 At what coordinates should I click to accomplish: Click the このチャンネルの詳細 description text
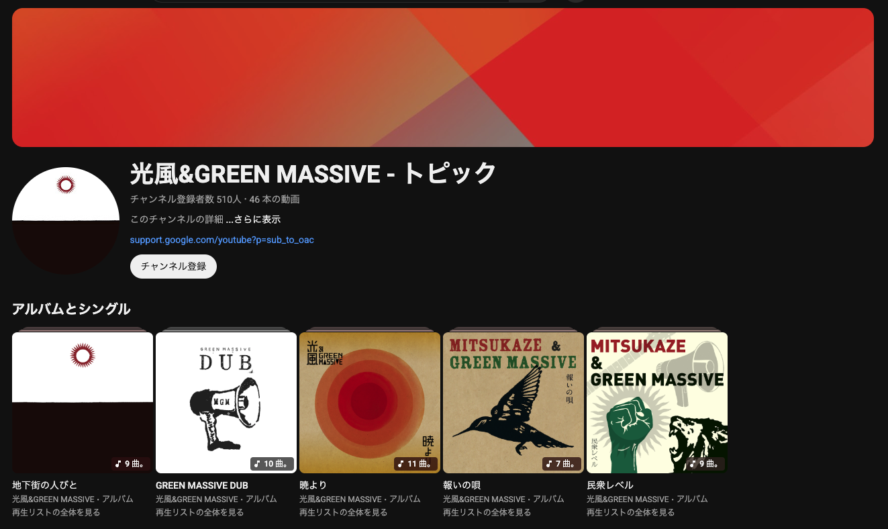(177, 220)
